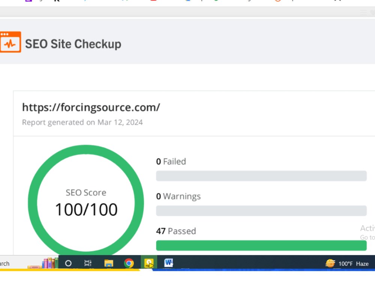This screenshot has width=375, height=281.
Task: Click the 0 Warnings label
Action: pyautogui.click(x=178, y=196)
